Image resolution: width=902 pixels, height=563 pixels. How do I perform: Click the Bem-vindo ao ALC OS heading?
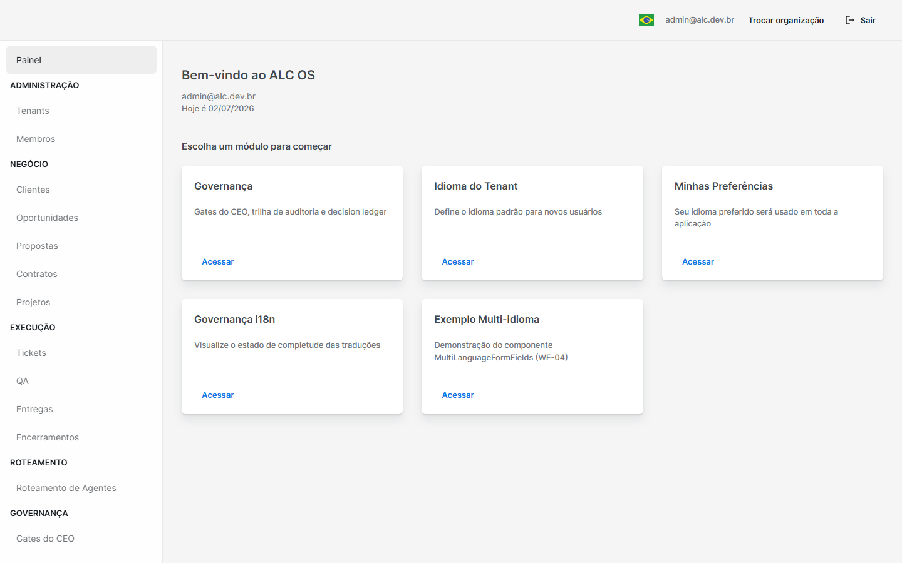pos(248,75)
